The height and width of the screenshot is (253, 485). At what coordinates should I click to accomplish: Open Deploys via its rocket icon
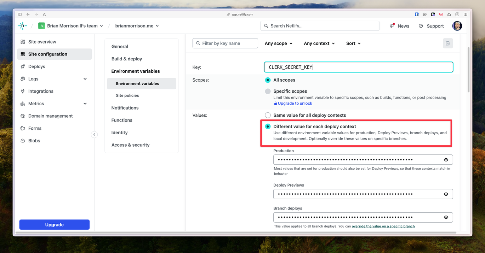coord(23,66)
